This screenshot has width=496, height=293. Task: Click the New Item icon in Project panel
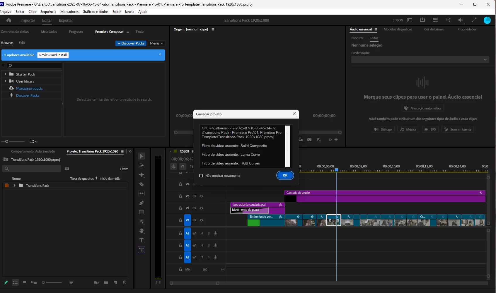coord(115,282)
